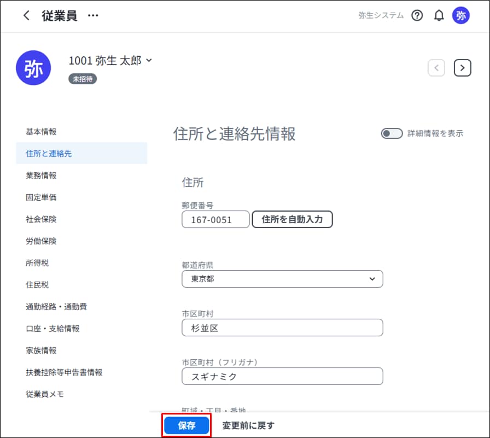490x438 pixels.
Task: Click the 弥 user account avatar
Action: [x=460, y=16]
